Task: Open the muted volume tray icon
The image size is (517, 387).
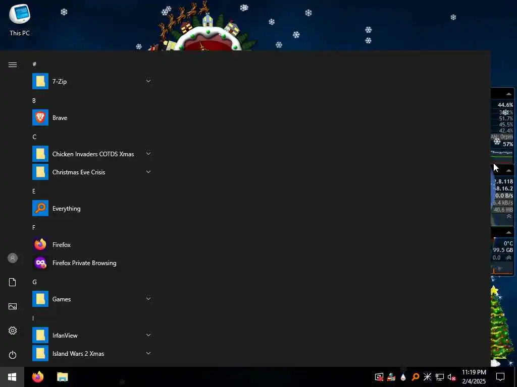Action: click(x=451, y=377)
